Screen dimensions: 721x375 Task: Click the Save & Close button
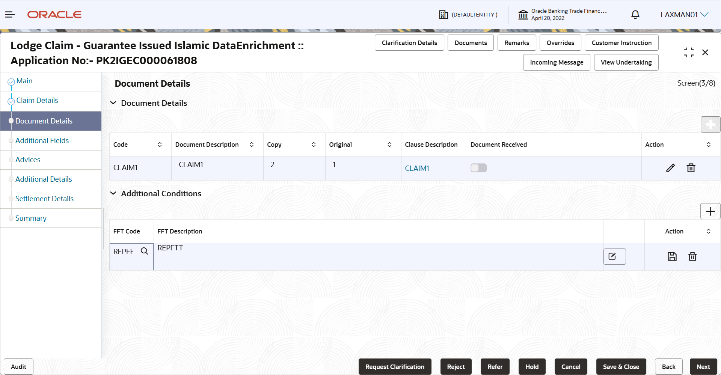(x=621, y=367)
